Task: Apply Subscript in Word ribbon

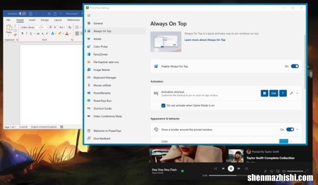Action: pyautogui.click(x=42, y=33)
